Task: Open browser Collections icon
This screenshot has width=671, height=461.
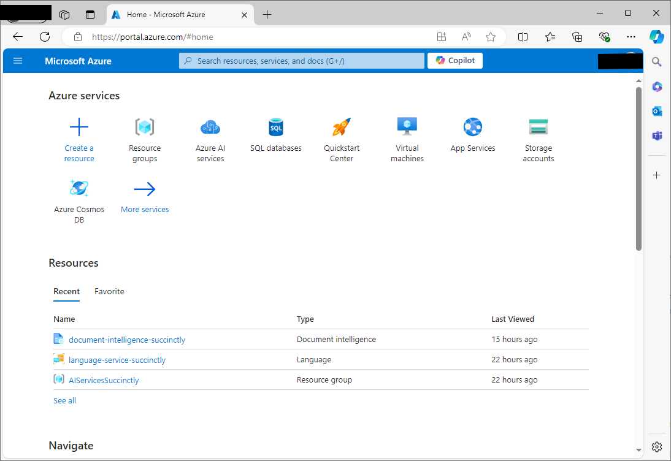Action: [577, 37]
